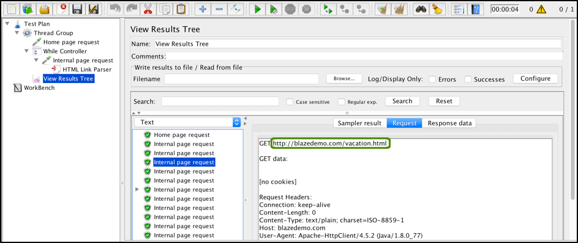578x243 pixels.
Task: Click the Configure button
Action: tap(536, 79)
